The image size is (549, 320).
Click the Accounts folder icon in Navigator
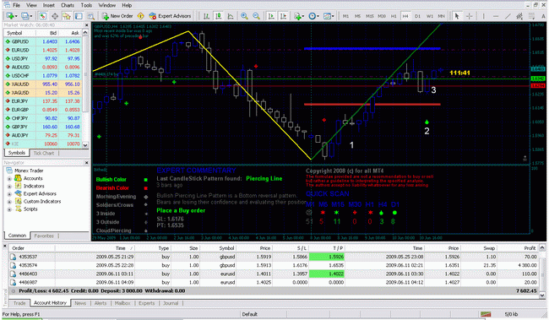(x=19, y=178)
